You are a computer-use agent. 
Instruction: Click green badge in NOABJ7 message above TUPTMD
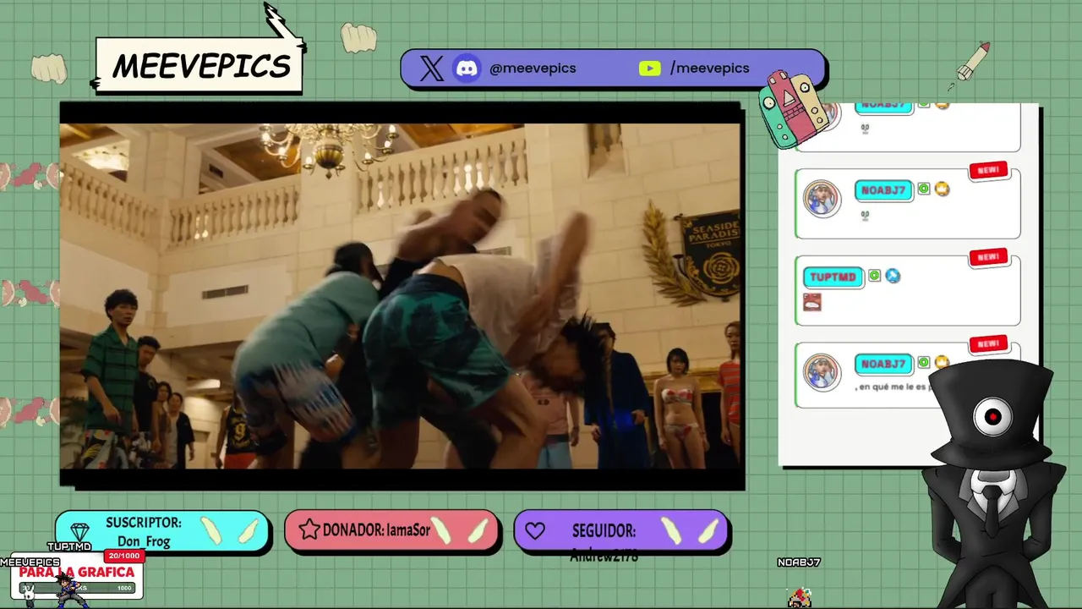pos(924,189)
